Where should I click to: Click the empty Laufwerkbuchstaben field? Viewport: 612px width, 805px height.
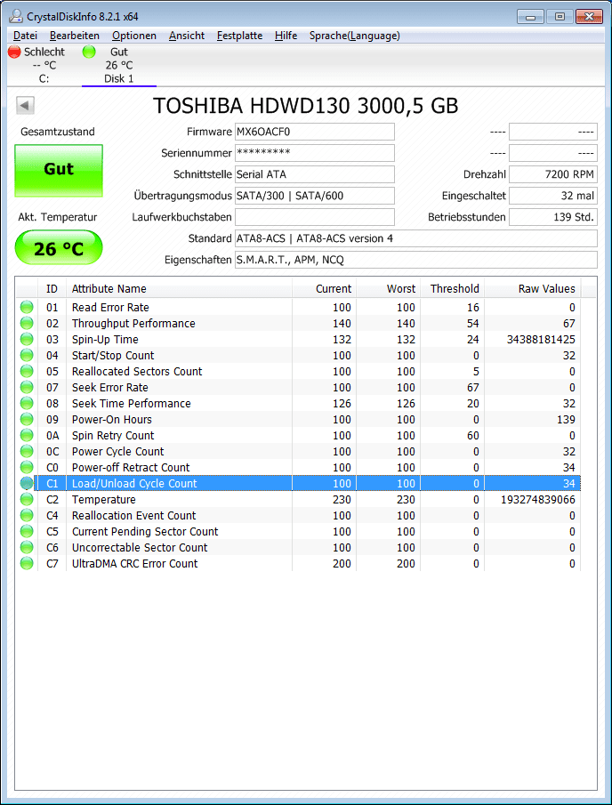tap(315, 217)
